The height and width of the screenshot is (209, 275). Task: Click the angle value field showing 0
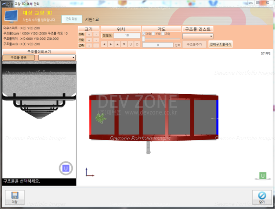pyautogui.click(x=158, y=45)
